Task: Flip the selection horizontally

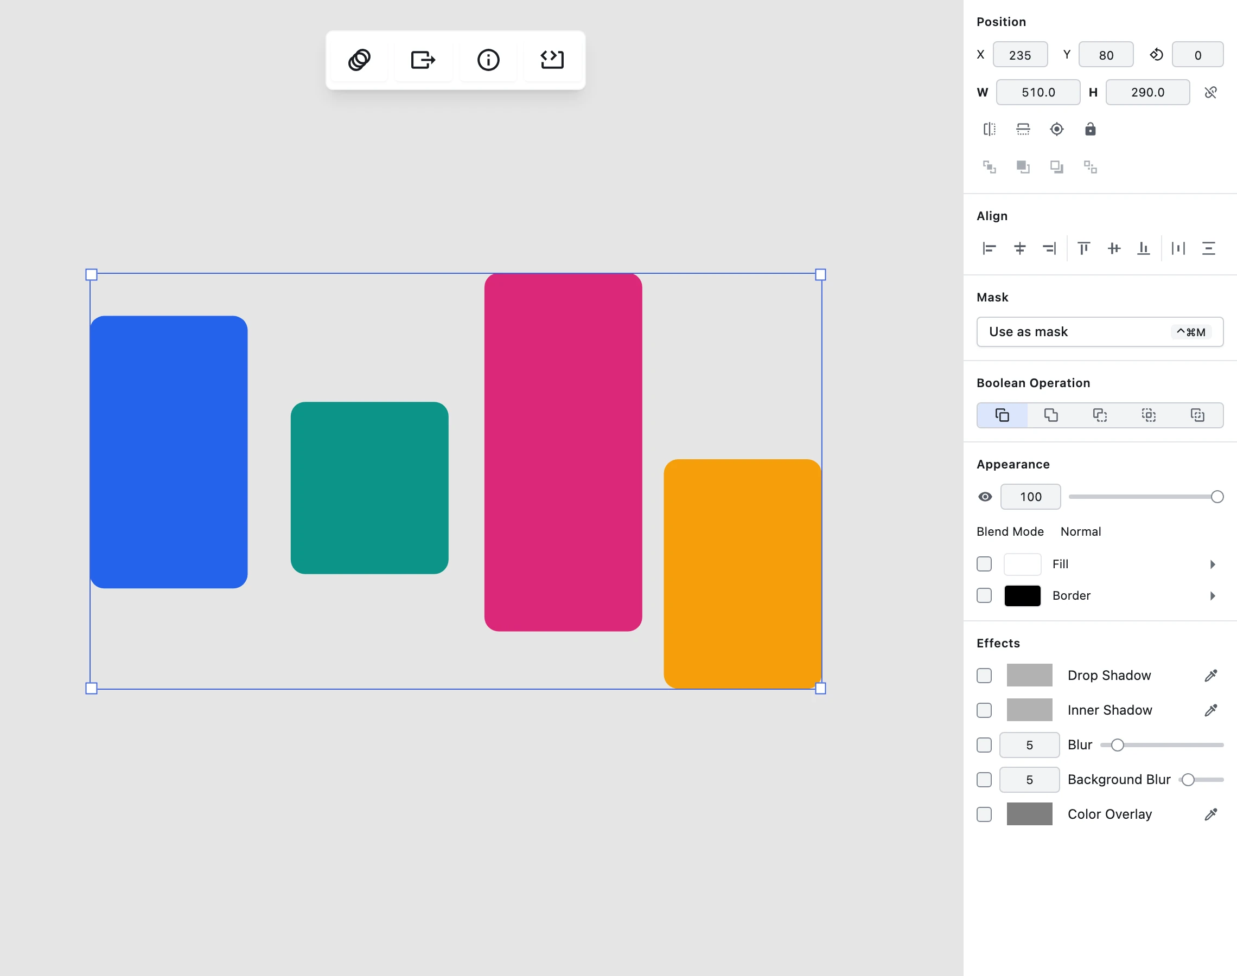Action: tap(990, 129)
